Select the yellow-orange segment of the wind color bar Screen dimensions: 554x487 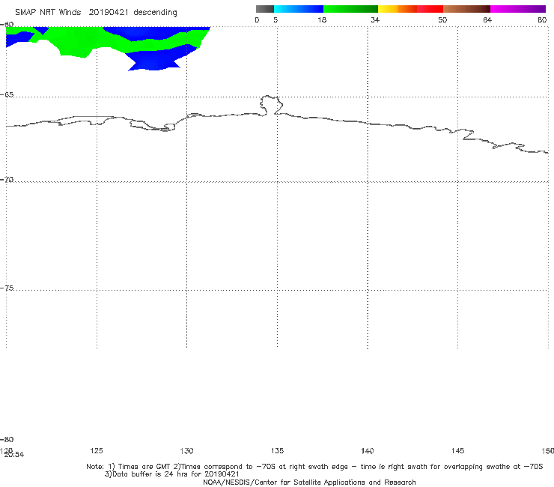[x=398, y=9]
